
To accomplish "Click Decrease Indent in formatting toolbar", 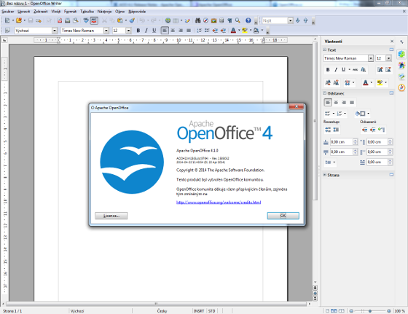I will (x=215, y=31).
